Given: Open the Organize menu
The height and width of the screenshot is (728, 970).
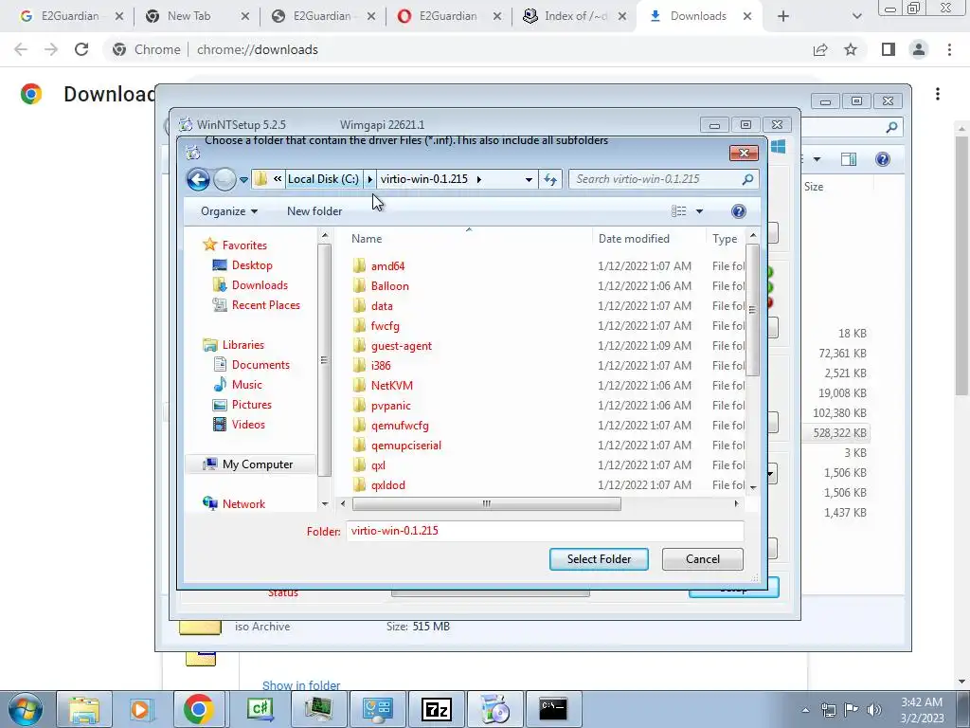Looking at the screenshot, I should coord(228,211).
